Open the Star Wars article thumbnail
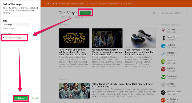 (74, 38)
